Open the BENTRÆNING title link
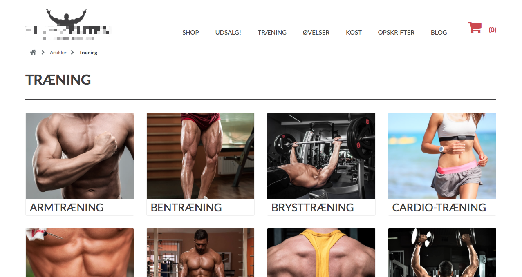This screenshot has height=277, width=522. tap(186, 207)
